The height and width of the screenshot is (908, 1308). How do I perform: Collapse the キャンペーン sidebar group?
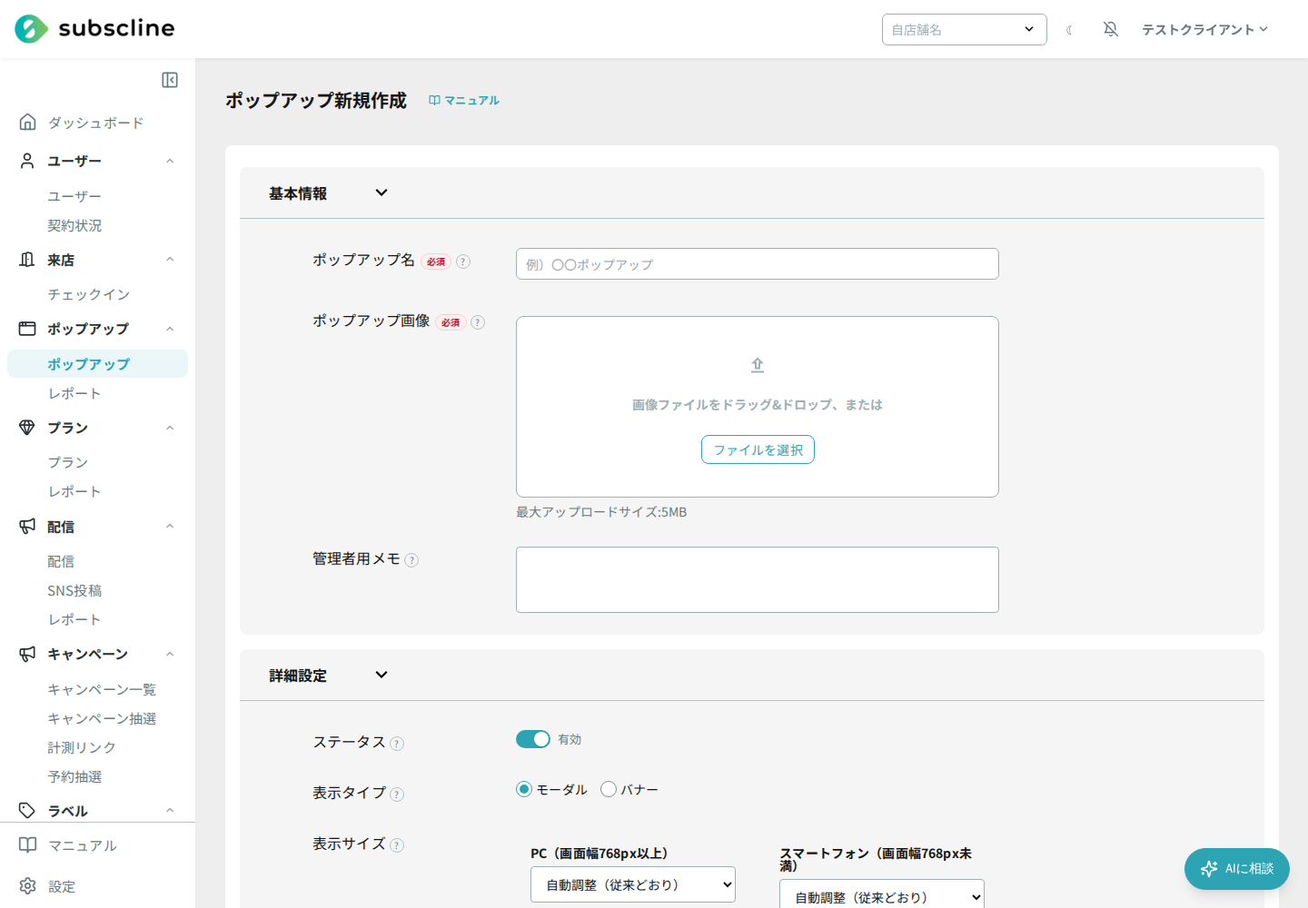(x=170, y=654)
